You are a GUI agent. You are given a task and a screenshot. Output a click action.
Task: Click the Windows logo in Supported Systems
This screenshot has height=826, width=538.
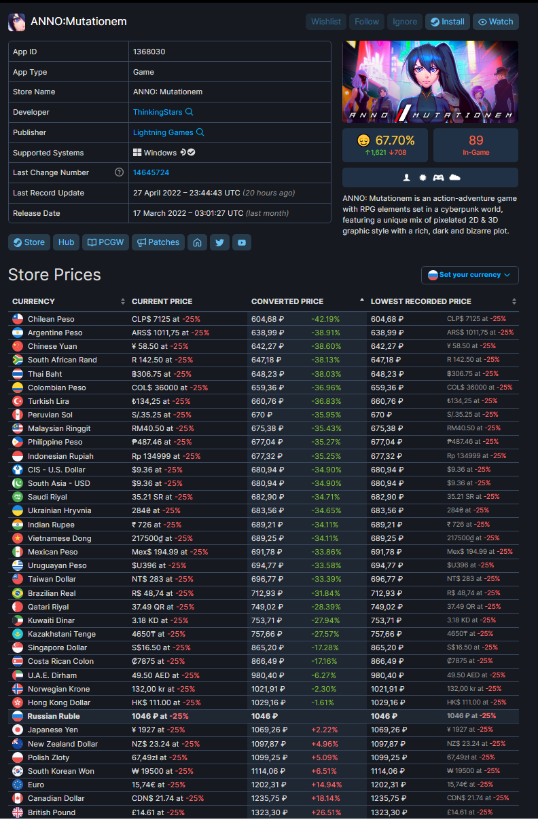137,153
